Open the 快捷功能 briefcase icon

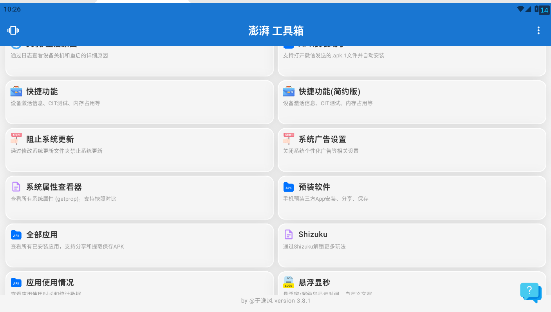coord(16,91)
